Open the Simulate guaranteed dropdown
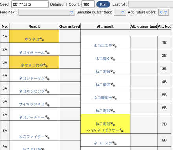The image size is (173, 150). (120, 12)
